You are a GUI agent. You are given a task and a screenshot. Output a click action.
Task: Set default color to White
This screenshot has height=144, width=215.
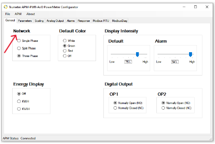coord(69,41)
